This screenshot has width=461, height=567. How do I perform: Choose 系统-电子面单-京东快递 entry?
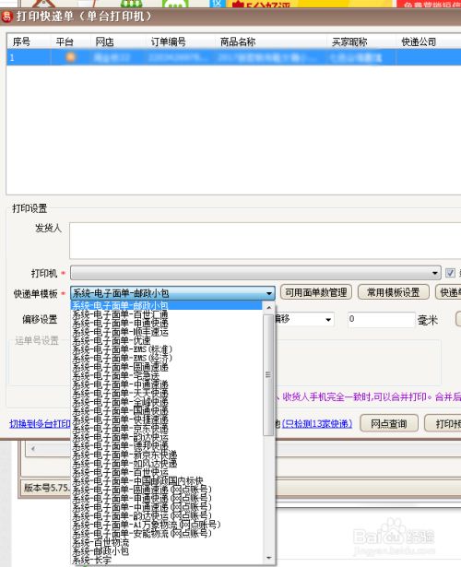coord(166,429)
